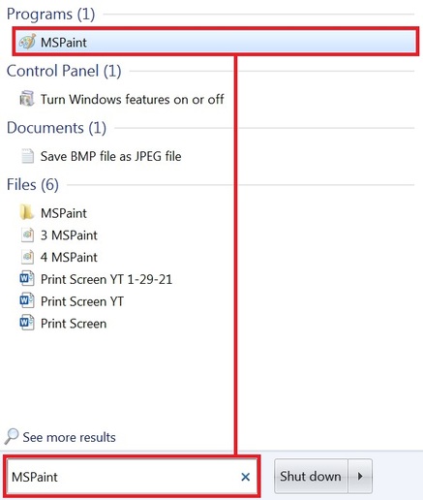This screenshot has height=500, width=423.
Task: Click the Turn Windows features on or off icon
Action: coord(27,99)
